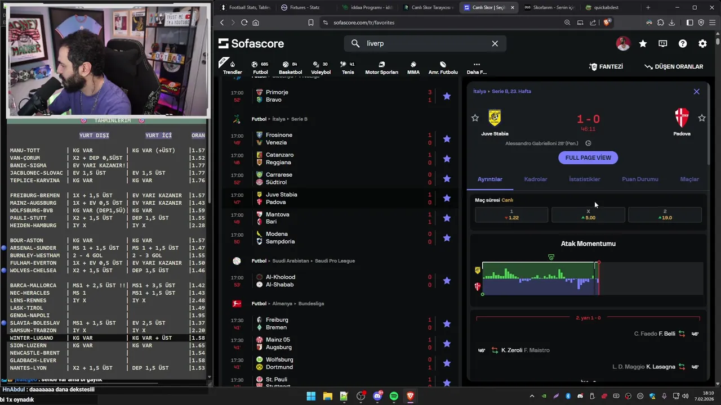Select the Ayrıntılar tab

pos(490,179)
